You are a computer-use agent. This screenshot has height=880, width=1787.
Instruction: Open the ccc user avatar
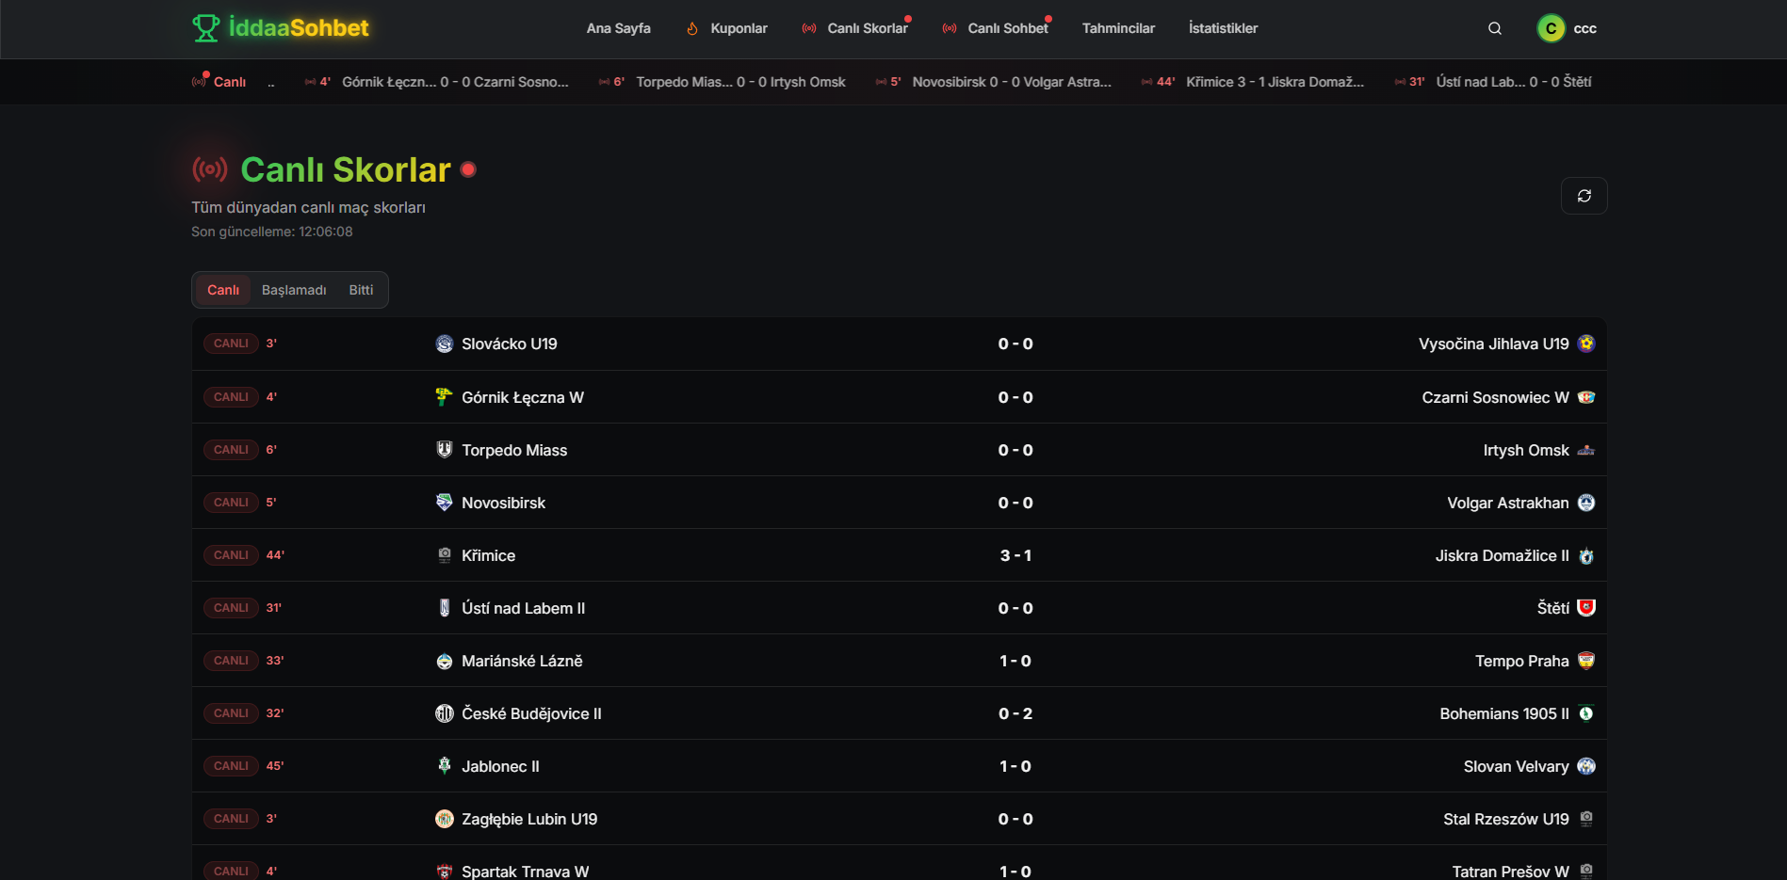(1551, 28)
